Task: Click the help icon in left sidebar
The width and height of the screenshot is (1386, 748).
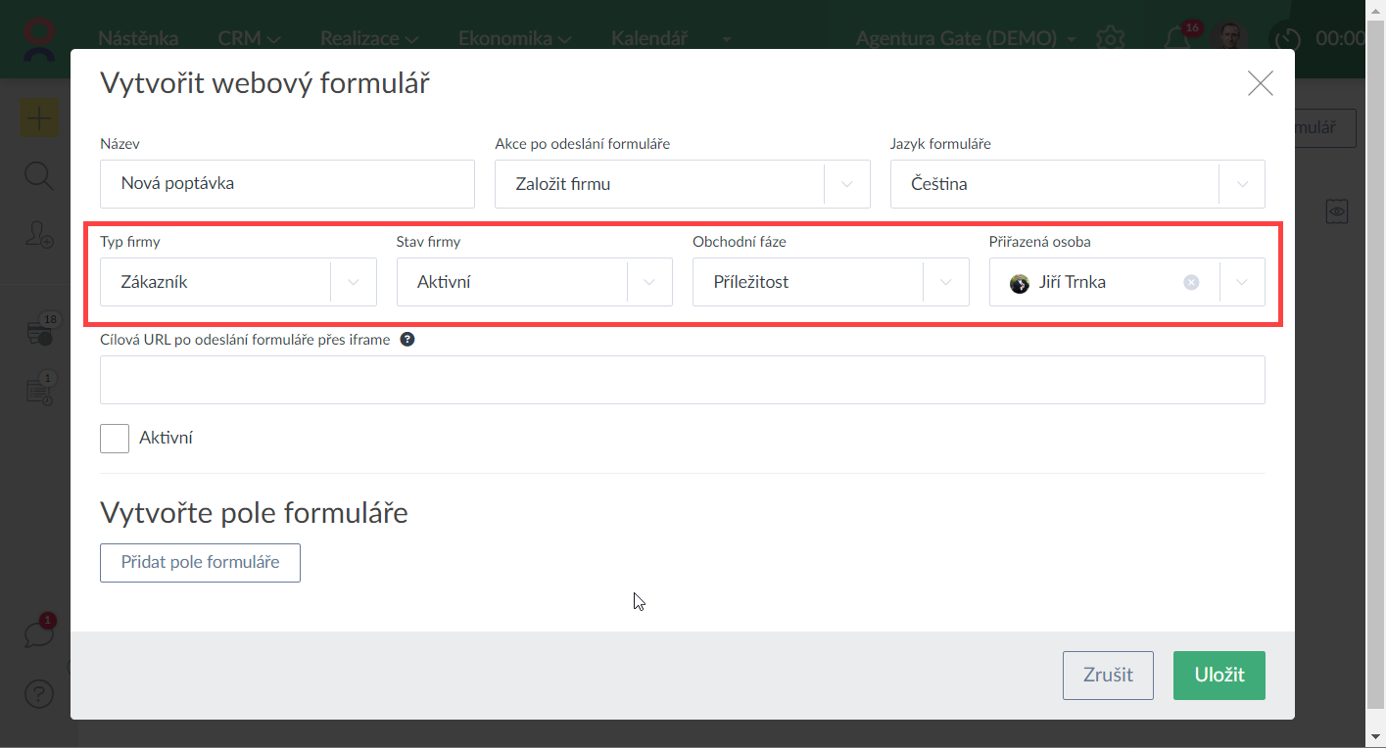Action: click(38, 695)
